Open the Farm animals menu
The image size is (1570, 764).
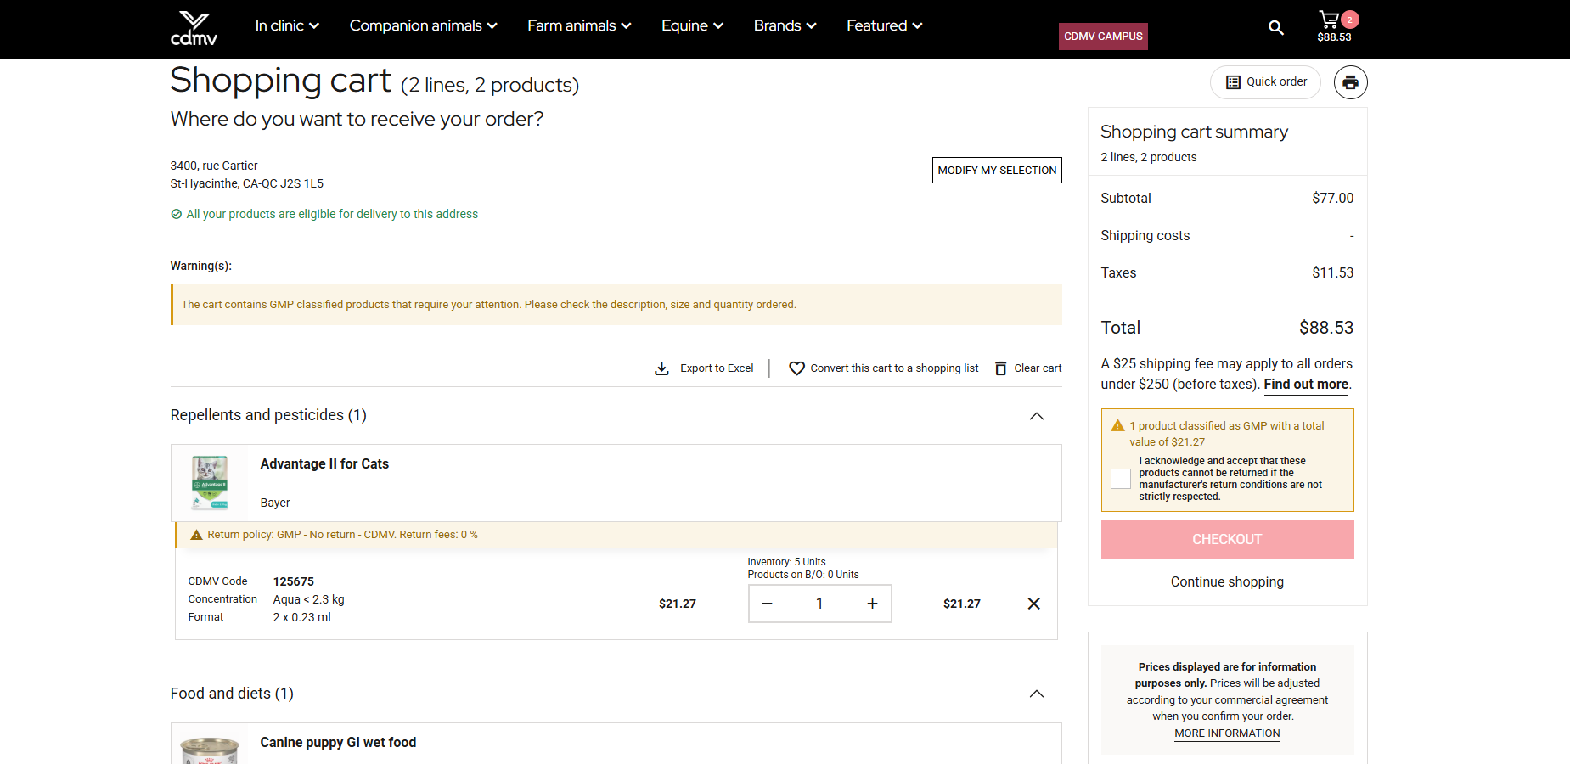pos(579,25)
